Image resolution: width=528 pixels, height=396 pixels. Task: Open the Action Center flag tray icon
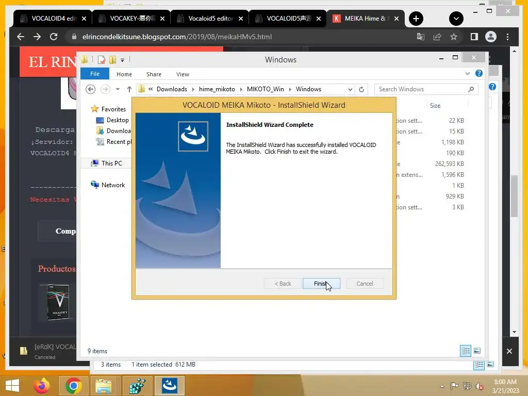(x=454, y=386)
